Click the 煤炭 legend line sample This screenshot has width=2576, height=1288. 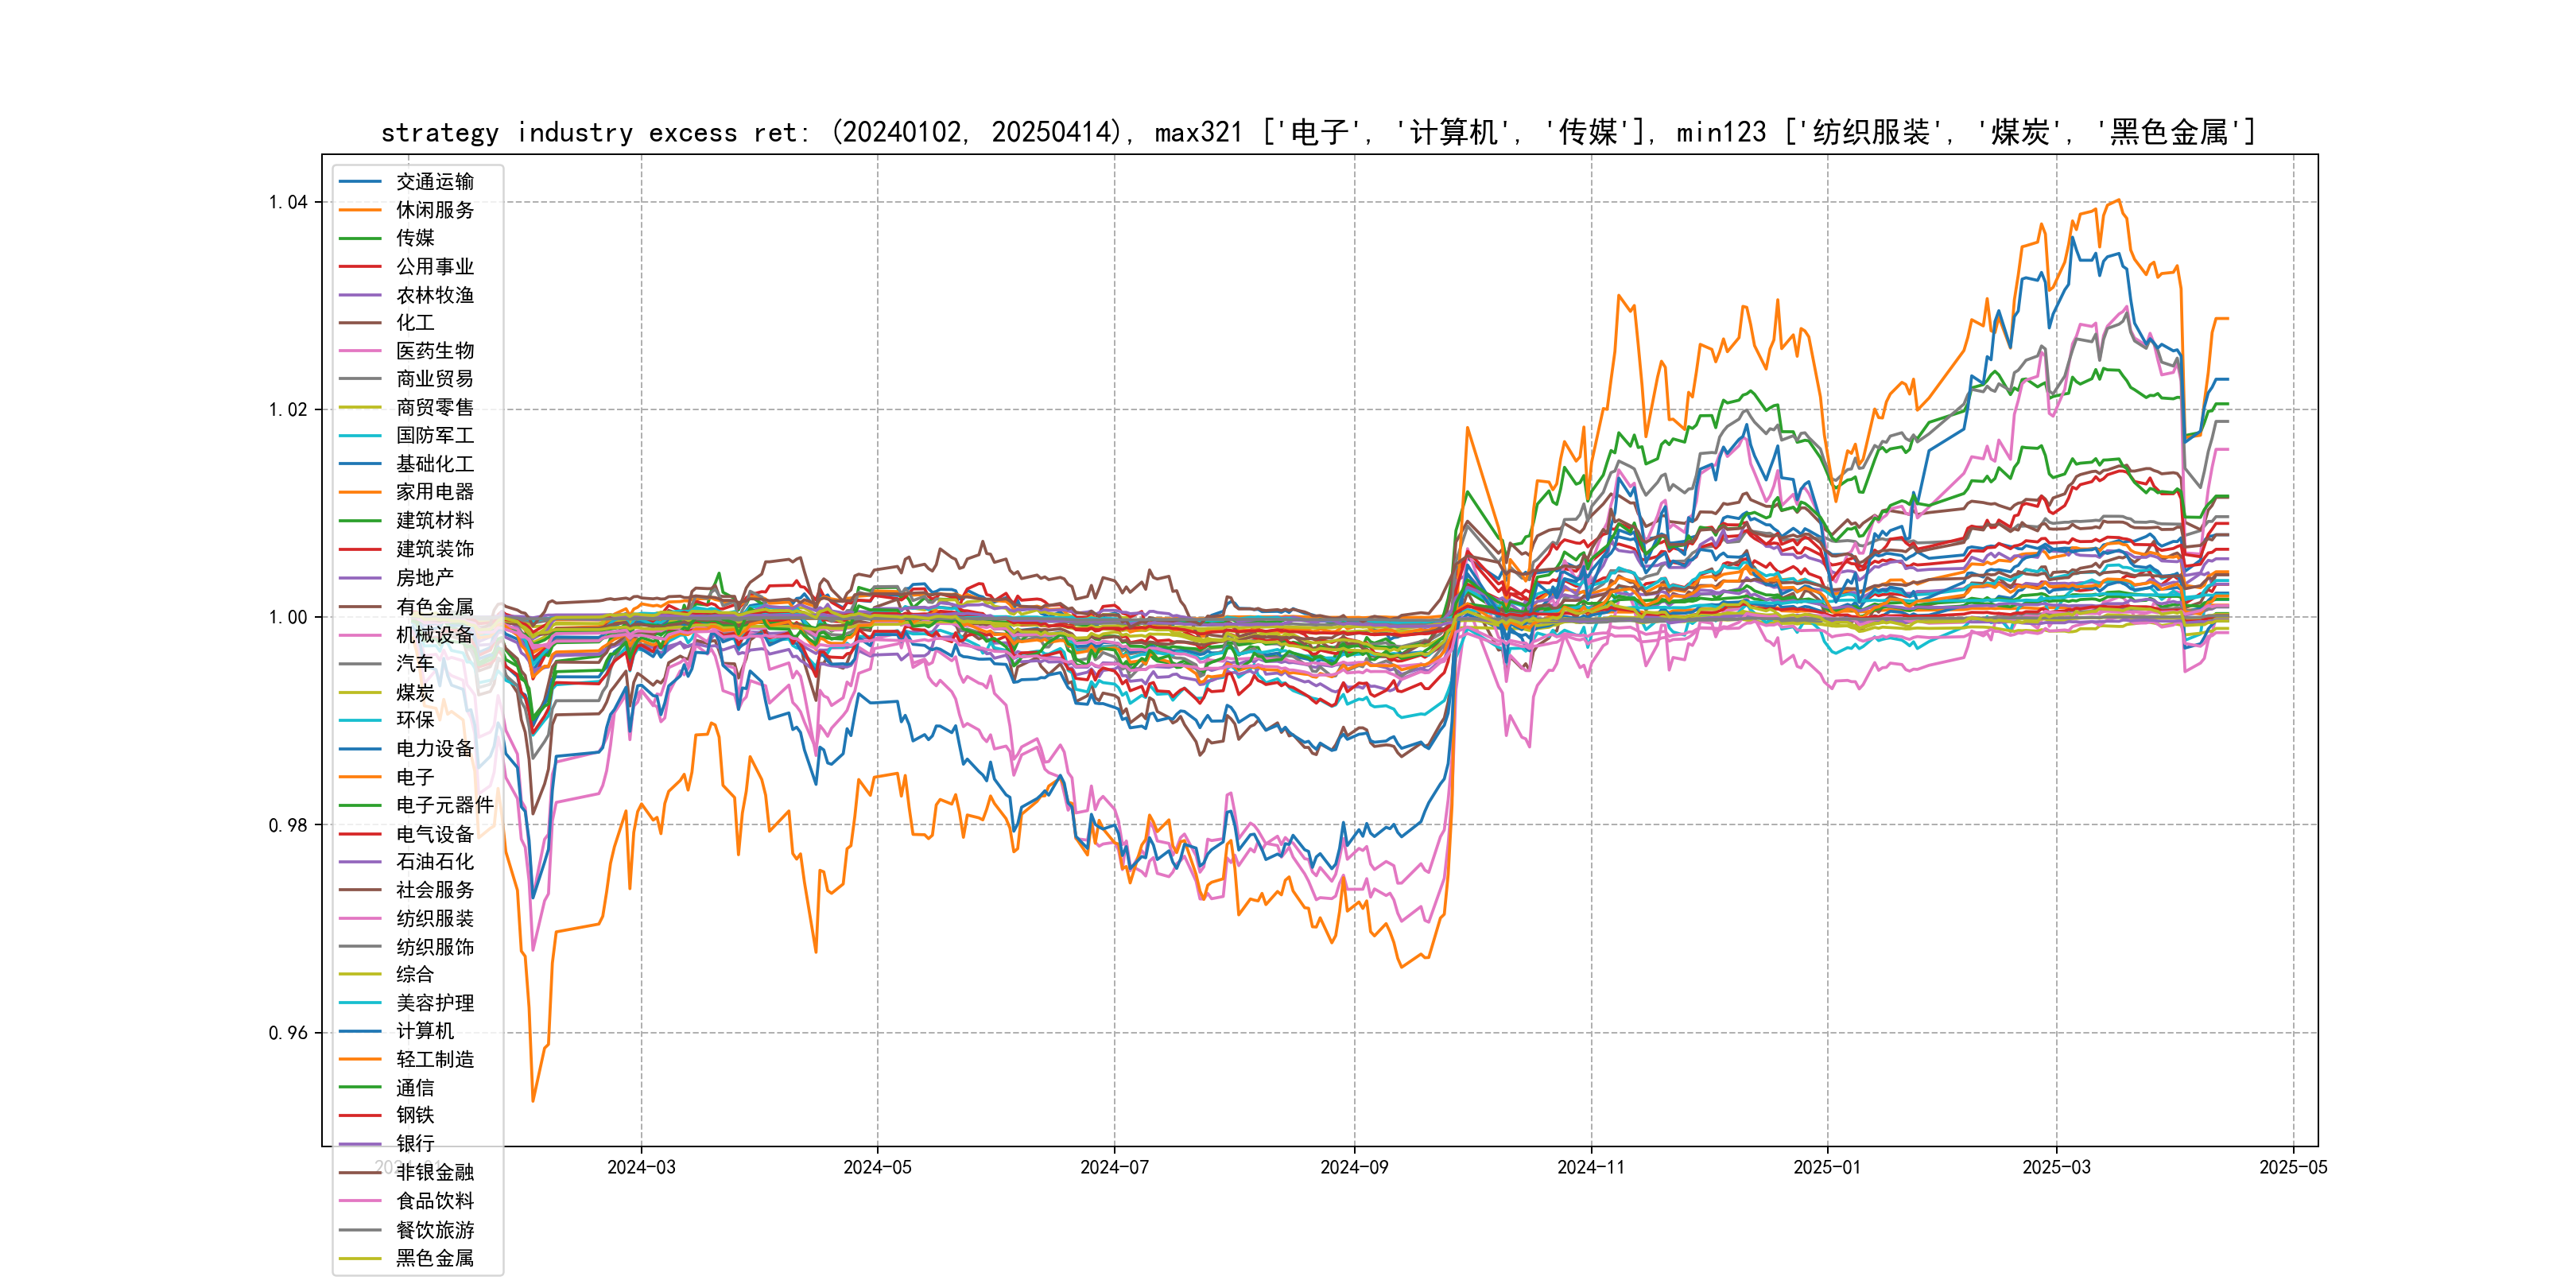point(360,692)
